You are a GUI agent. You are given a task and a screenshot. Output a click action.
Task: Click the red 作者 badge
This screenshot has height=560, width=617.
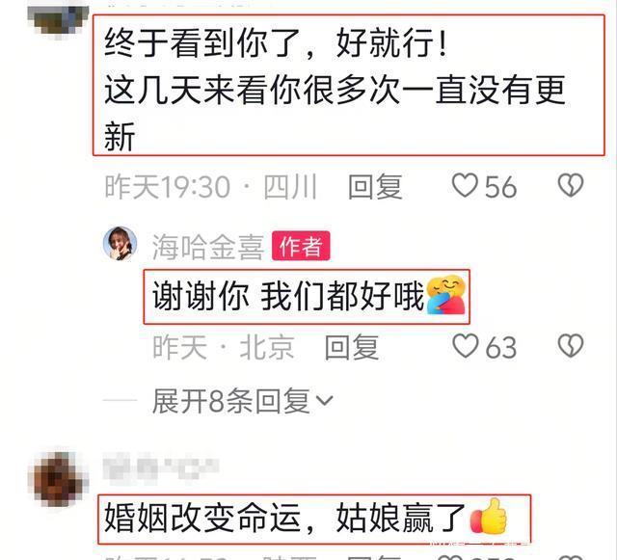301,246
